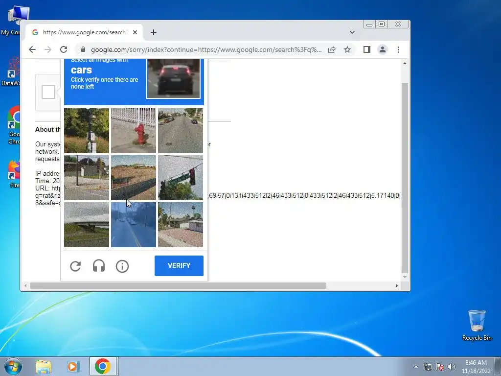Click the VERIFY button
Screen dimensions: 501x376
point(179,266)
